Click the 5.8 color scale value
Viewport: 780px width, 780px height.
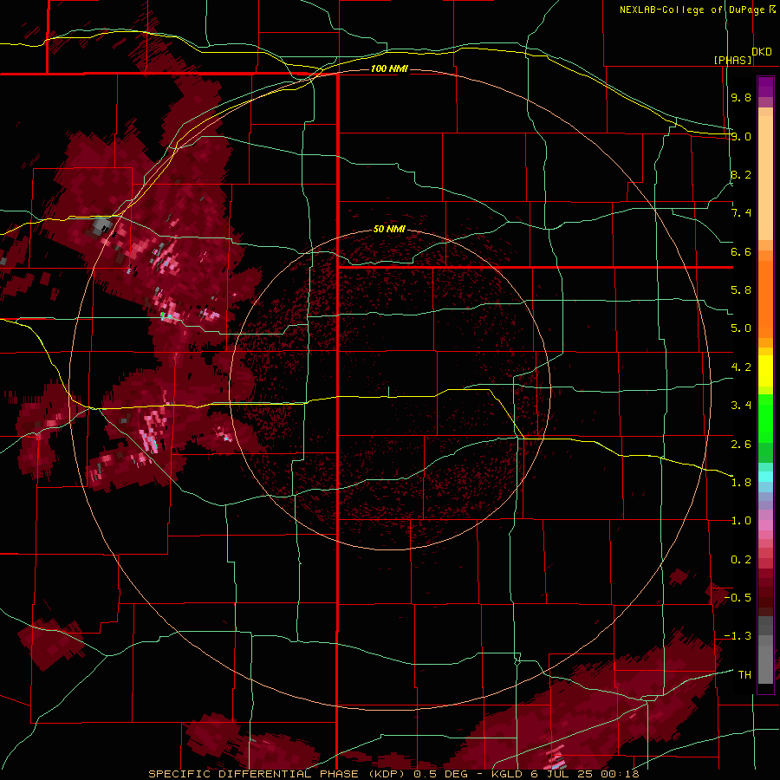click(x=741, y=290)
